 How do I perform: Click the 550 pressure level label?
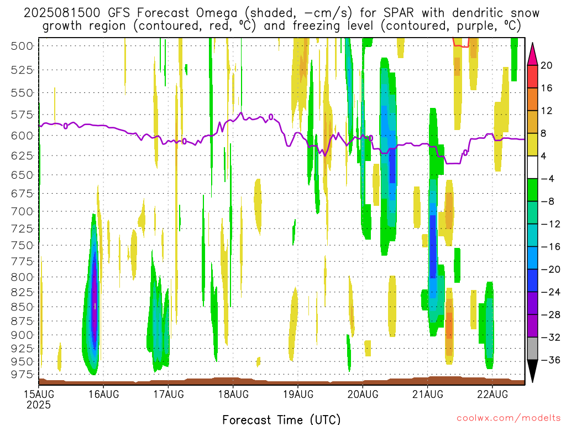(x=22, y=93)
